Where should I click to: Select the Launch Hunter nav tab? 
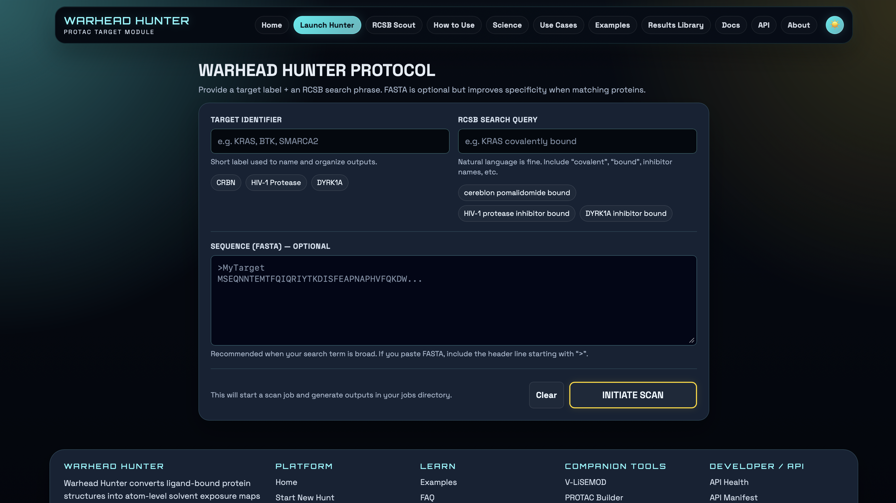click(327, 25)
